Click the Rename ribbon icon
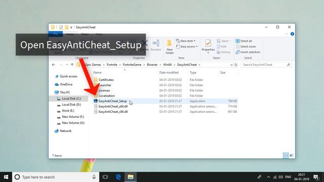 [155, 45]
